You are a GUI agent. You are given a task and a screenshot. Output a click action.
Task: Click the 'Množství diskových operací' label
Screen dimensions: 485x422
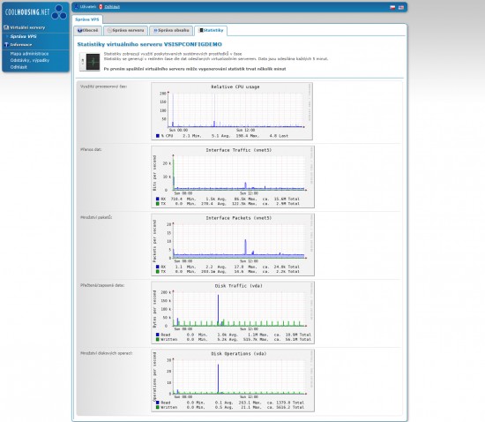pyautogui.click(x=106, y=353)
